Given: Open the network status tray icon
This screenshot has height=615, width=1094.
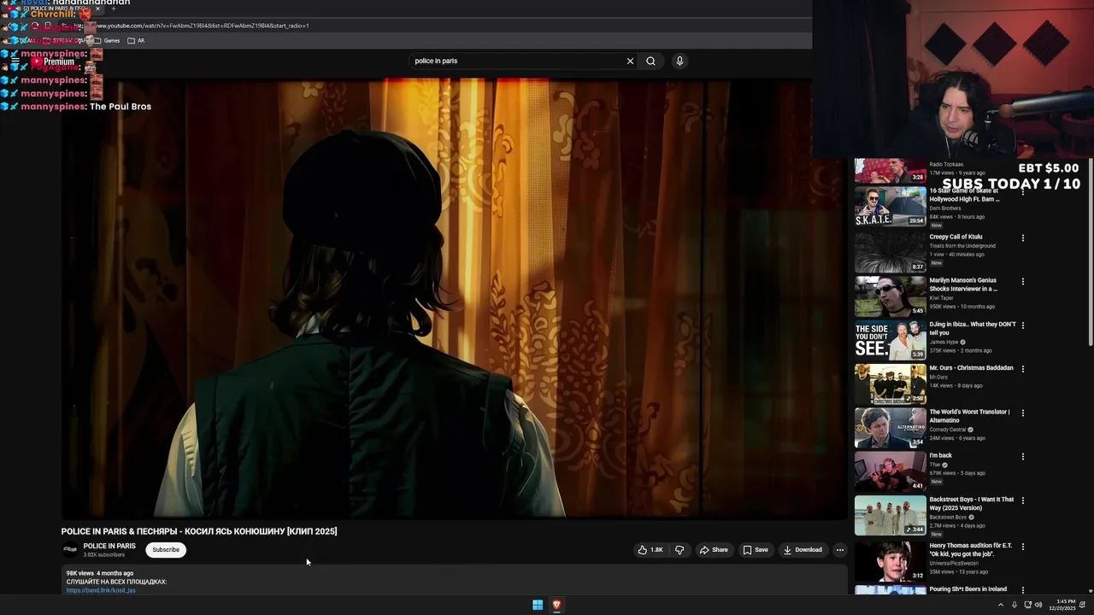Looking at the screenshot, I should [1026, 605].
